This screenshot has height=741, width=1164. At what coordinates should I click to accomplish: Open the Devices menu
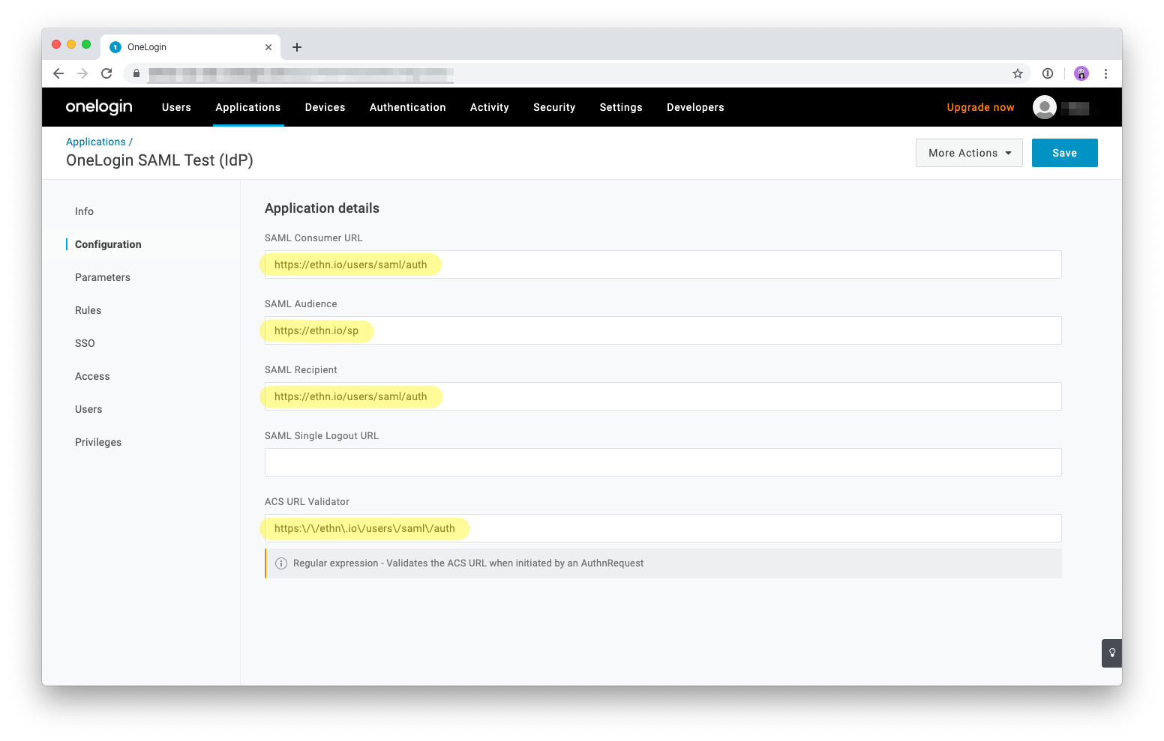point(325,107)
